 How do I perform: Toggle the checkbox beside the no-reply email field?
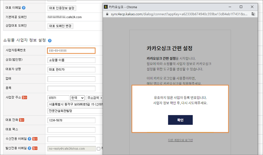tap(99, 149)
